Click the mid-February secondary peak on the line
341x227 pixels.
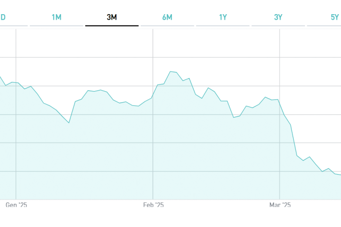(208, 88)
